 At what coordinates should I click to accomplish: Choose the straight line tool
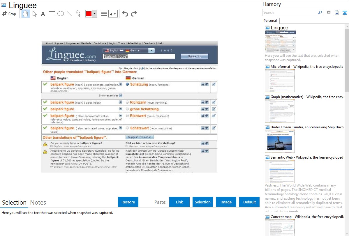(69, 14)
